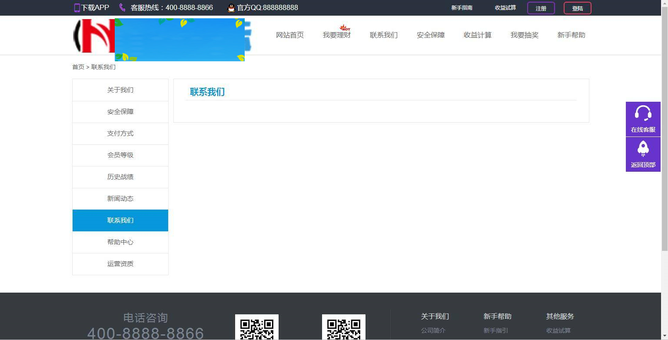
Task: Click the 登陆 button
Action: point(577,8)
